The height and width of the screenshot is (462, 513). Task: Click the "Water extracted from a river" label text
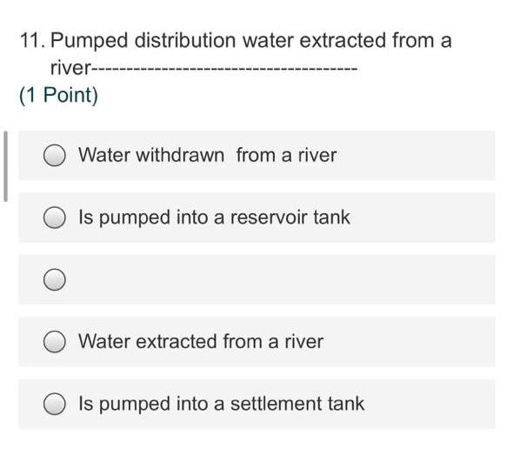[201, 341]
